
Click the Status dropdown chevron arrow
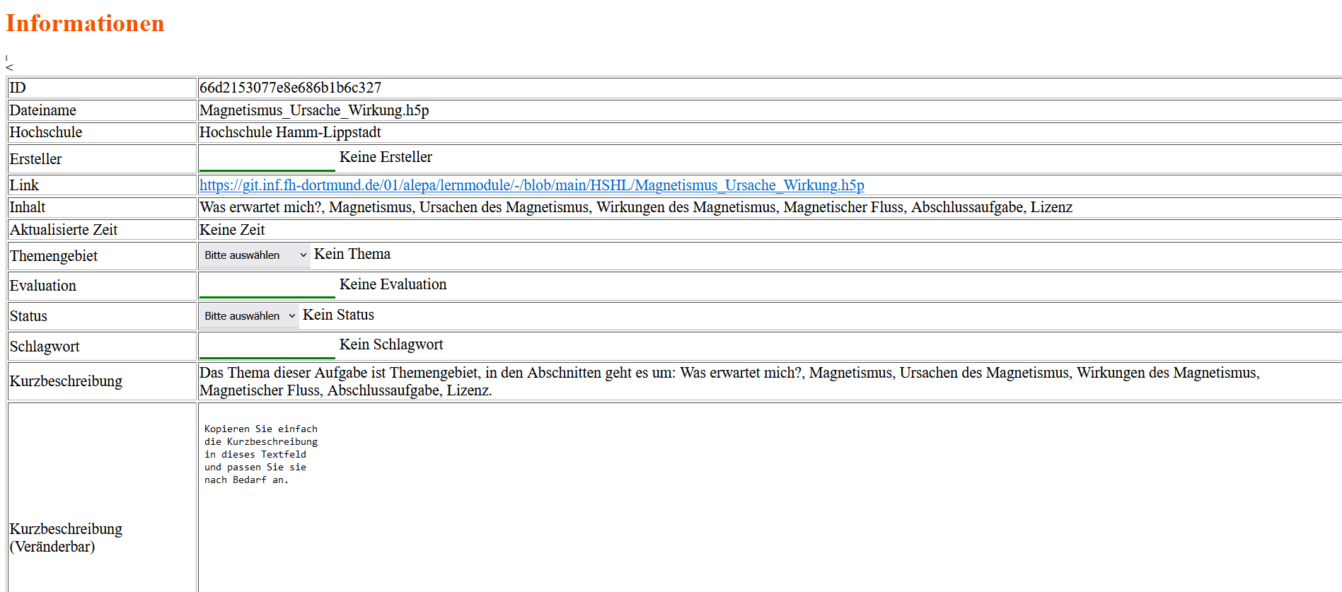pyautogui.click(x=291, y=316)
